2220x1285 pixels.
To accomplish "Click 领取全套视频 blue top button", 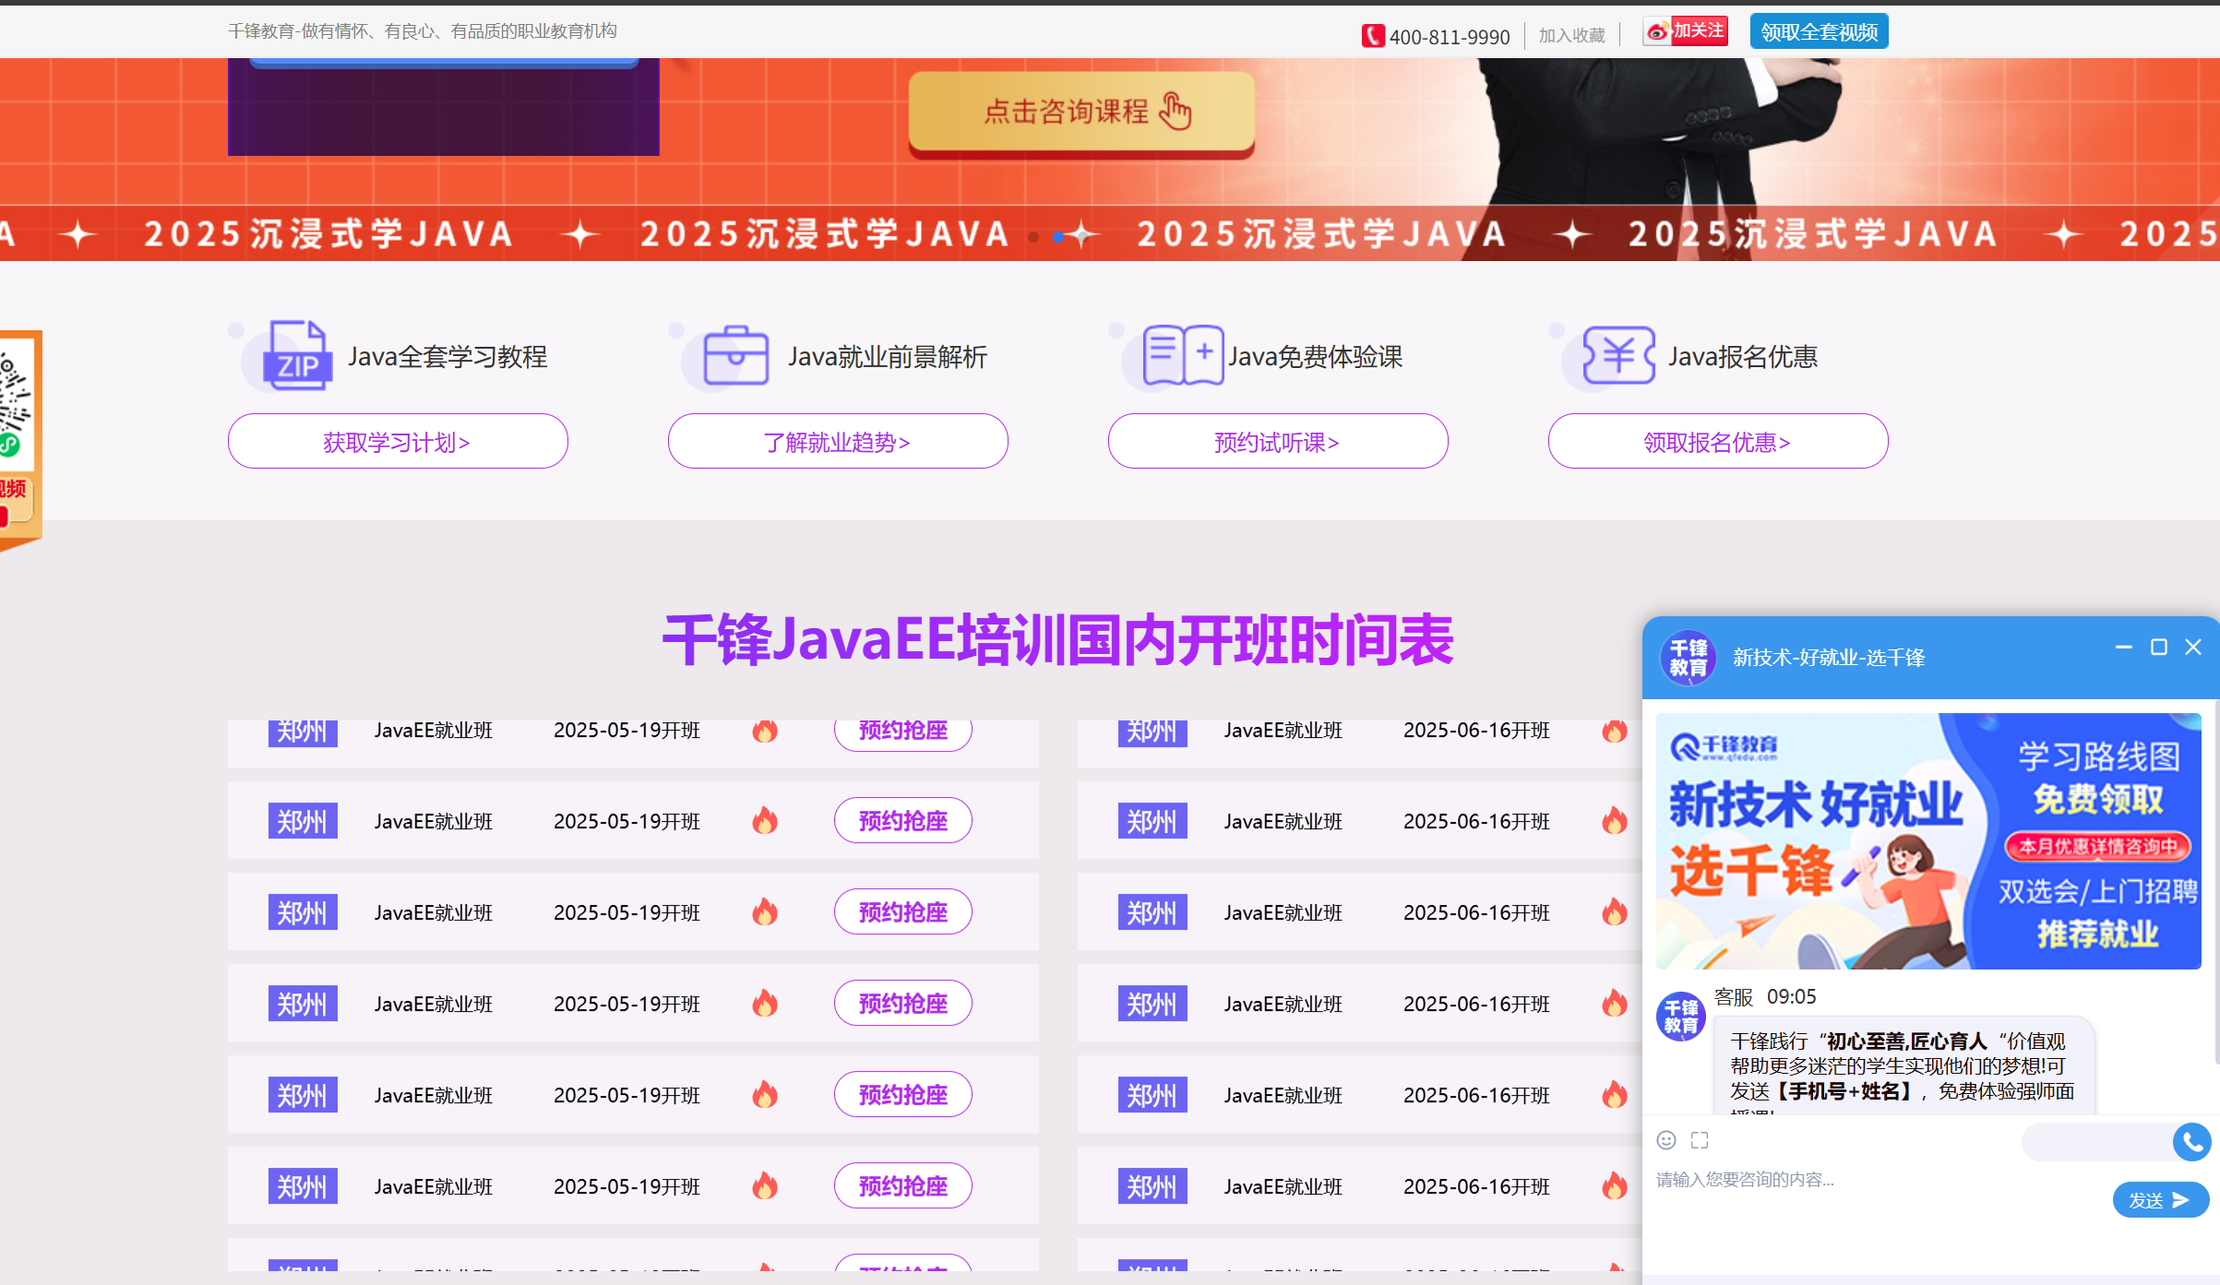I will [x=1819, y=32].
